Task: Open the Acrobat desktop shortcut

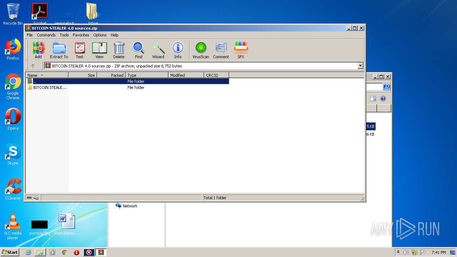Action: click(40, 14)
